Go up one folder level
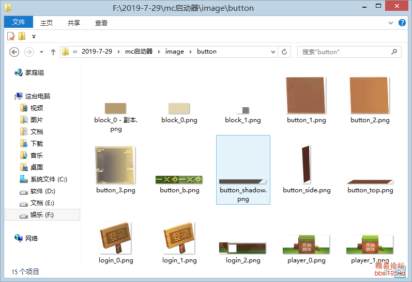Image resolution: width=412 pixels, height=282 pixels. [x=53, y=52]
